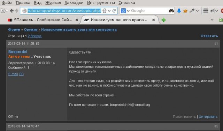Click the home icon in address bar
223x131 pixels.
coord(105,11)
